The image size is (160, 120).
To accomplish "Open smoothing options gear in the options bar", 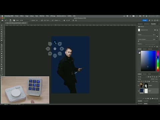I will click(64, 20).
